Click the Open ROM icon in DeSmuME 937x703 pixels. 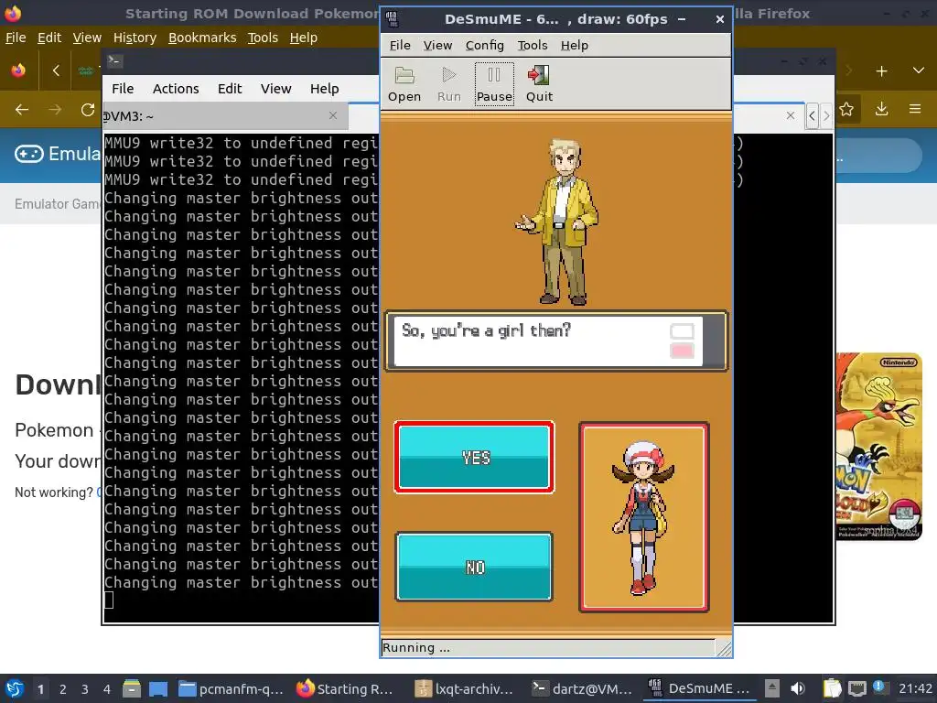point(404,84)
